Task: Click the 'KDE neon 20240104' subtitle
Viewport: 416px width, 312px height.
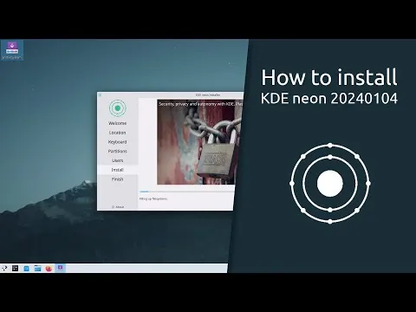Action: tap(329, 99)
